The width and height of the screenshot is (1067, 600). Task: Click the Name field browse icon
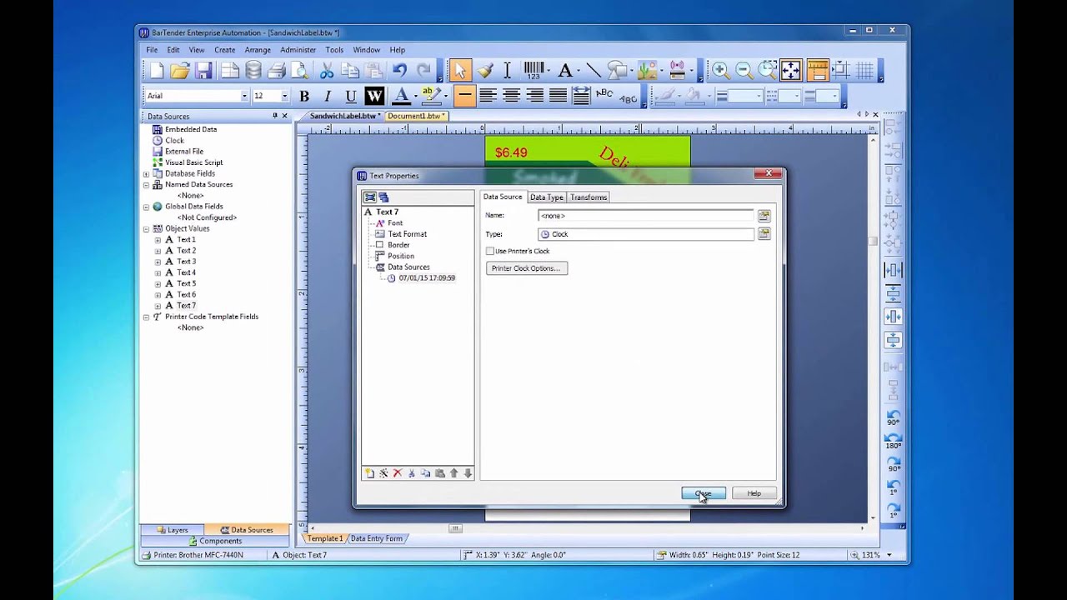(764, 216)
